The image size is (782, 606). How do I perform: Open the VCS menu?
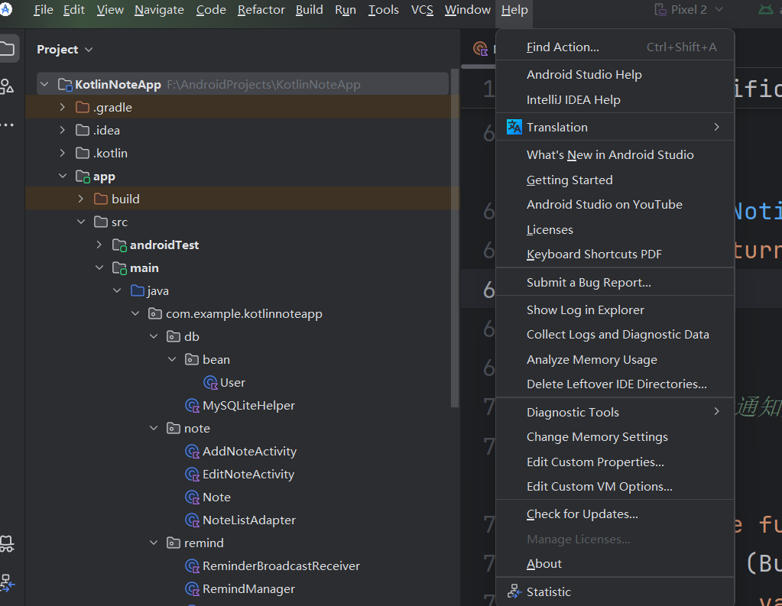[422, 10]
